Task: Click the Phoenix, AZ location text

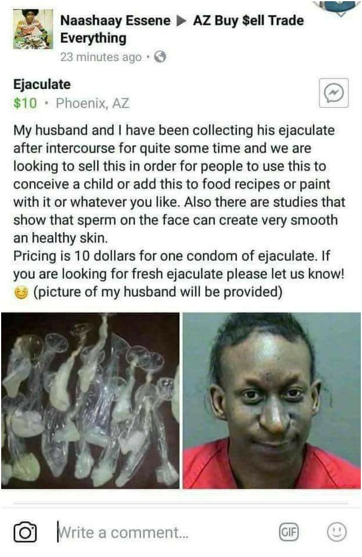Action: coord(93,103)
